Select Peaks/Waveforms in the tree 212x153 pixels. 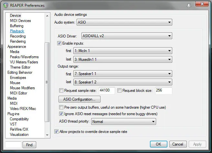(24, 57)
